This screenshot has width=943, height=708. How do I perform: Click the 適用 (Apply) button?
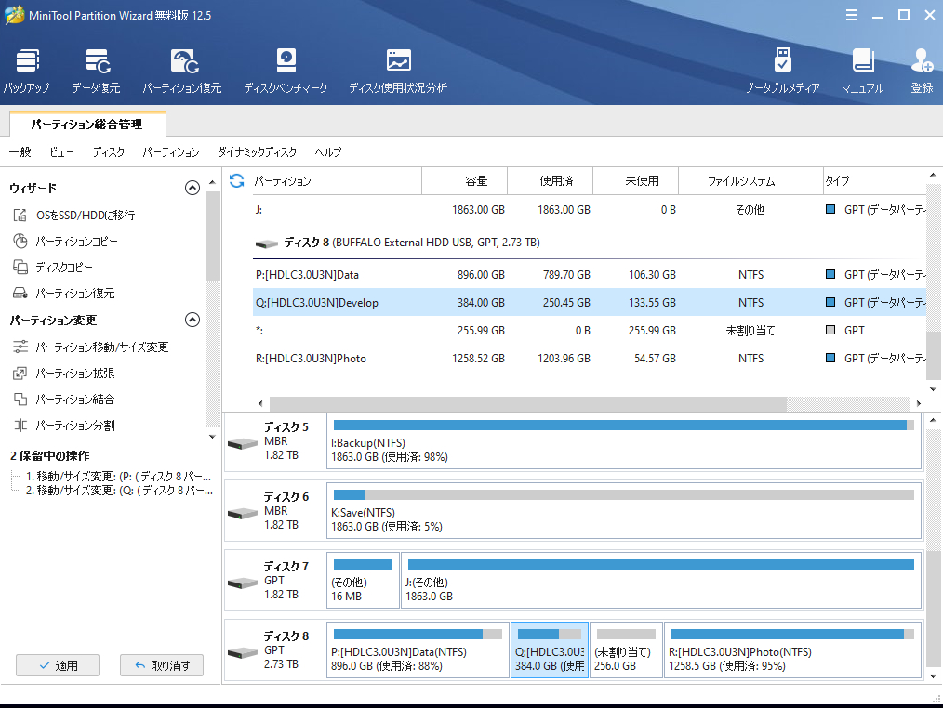pyautogui.click(x=58, y=665)
